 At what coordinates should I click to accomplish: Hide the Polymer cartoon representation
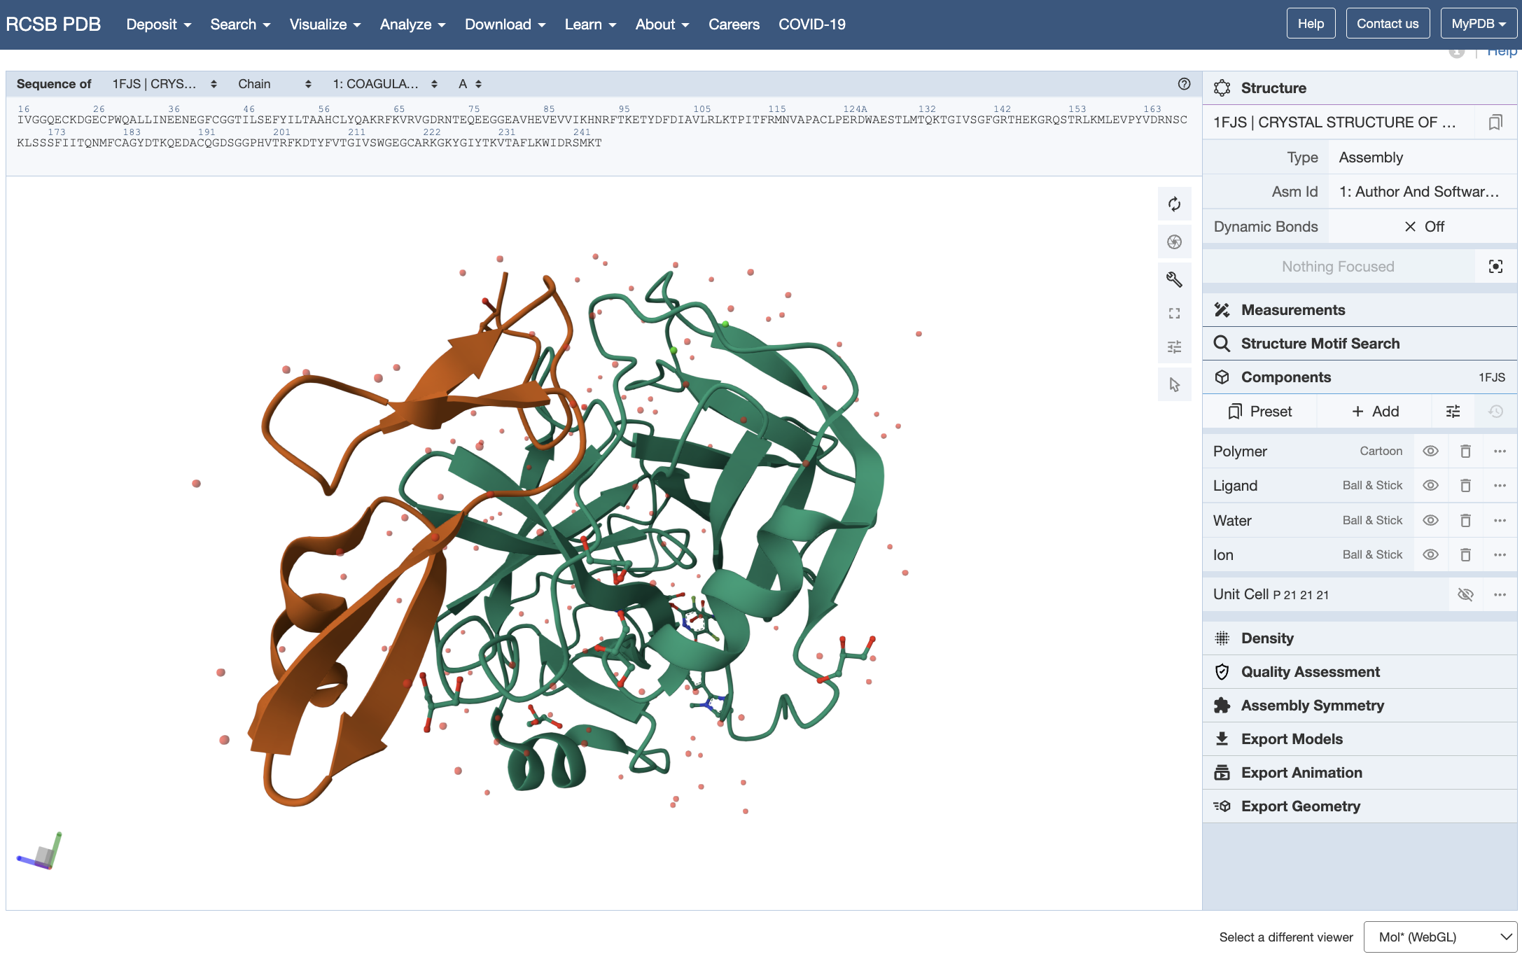[x=1430, y=451]
